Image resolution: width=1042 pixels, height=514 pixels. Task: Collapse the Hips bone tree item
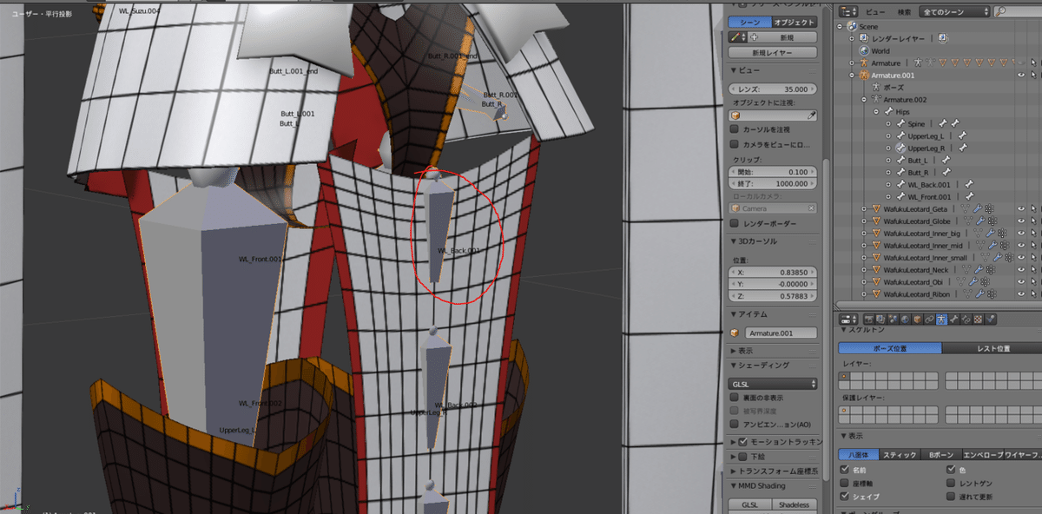coord(876,112)
